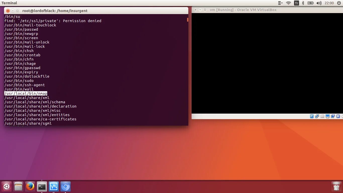Image resolution: width=343 pixels, height=193 pixels.
Task: Click VirtualBox hard disk activity icon
Action: (312, 116)
